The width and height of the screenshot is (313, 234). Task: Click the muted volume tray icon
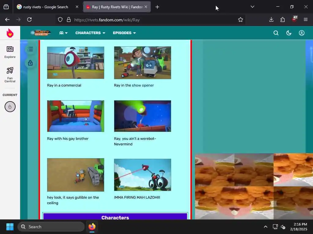[x=283, y=227]
